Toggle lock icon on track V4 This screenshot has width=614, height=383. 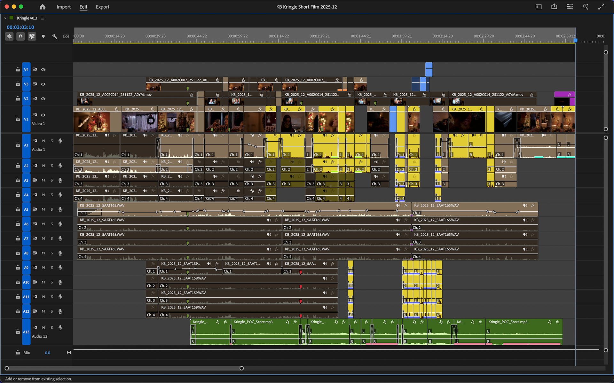18,69
